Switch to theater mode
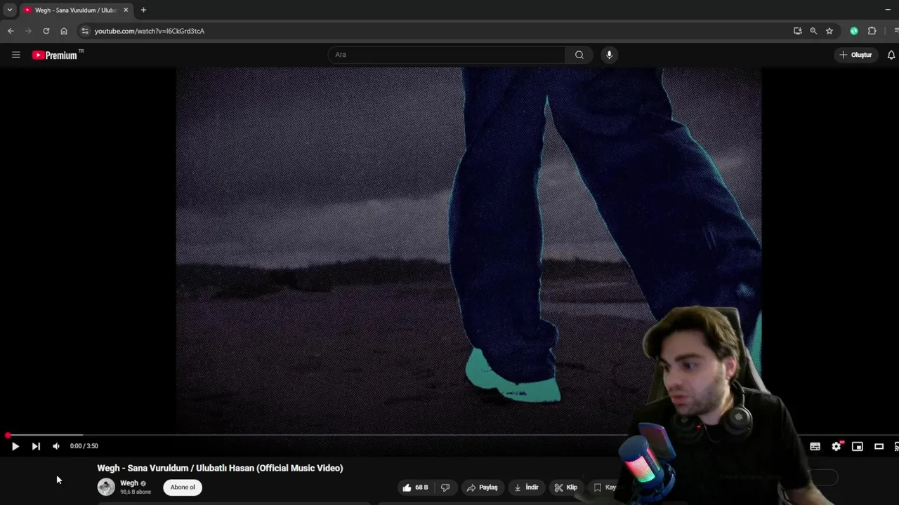 [879, 446]
